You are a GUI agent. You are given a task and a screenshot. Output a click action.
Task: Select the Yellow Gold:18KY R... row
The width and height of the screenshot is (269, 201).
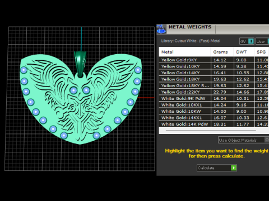point(214,85)
